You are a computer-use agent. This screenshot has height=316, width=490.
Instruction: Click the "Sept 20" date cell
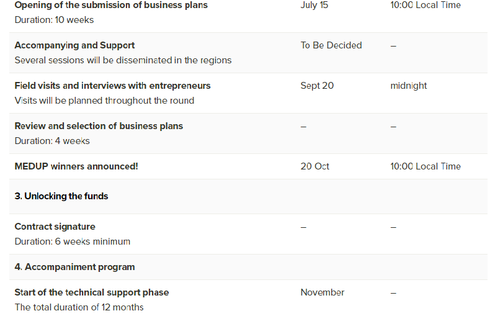[317, 86]
